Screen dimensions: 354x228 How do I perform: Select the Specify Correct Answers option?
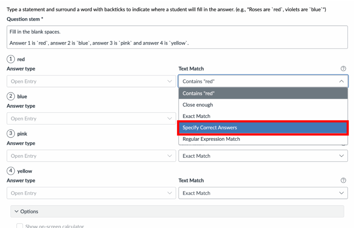click(263, 128)
